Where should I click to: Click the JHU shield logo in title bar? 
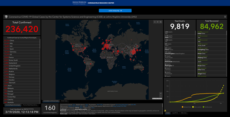(x=6, y=17)
